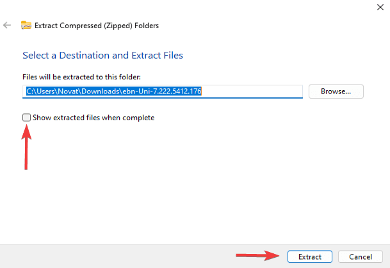Click the zipped folder icon beside the title
Image resolution: width=390 pixels, height=268 pixels.
tap(26, 26)
